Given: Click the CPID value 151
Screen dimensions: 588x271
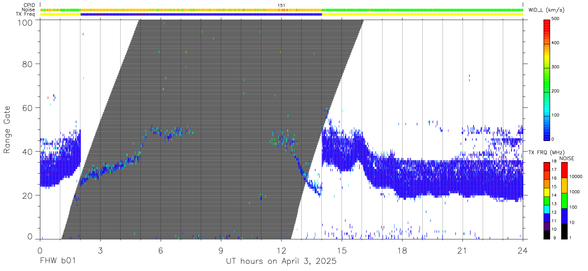Looking at the screenshot, I should [282, 5].
